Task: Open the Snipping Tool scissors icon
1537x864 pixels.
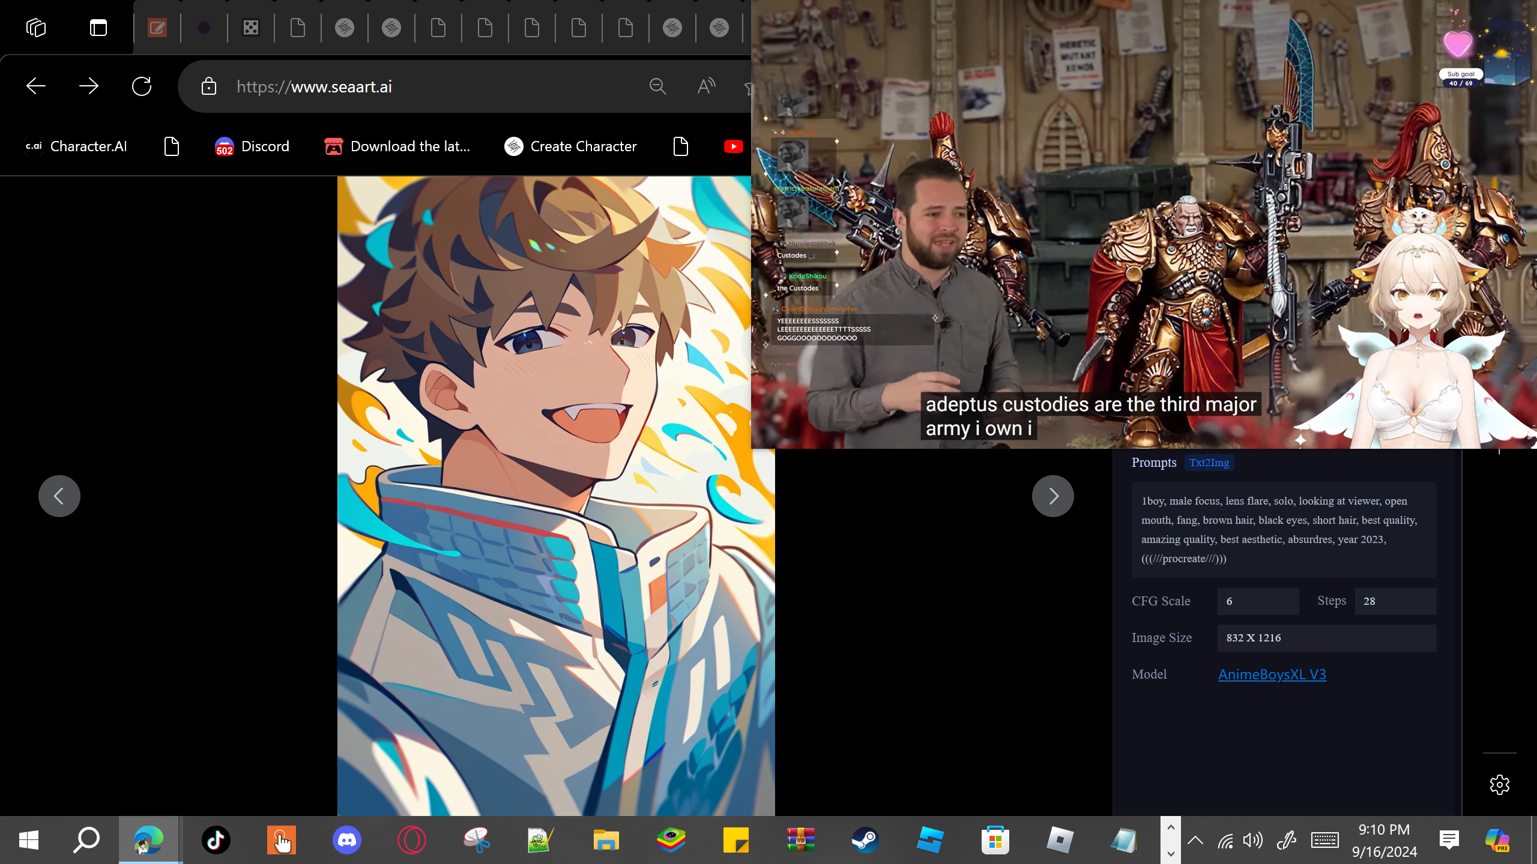Action: [476, 840]
